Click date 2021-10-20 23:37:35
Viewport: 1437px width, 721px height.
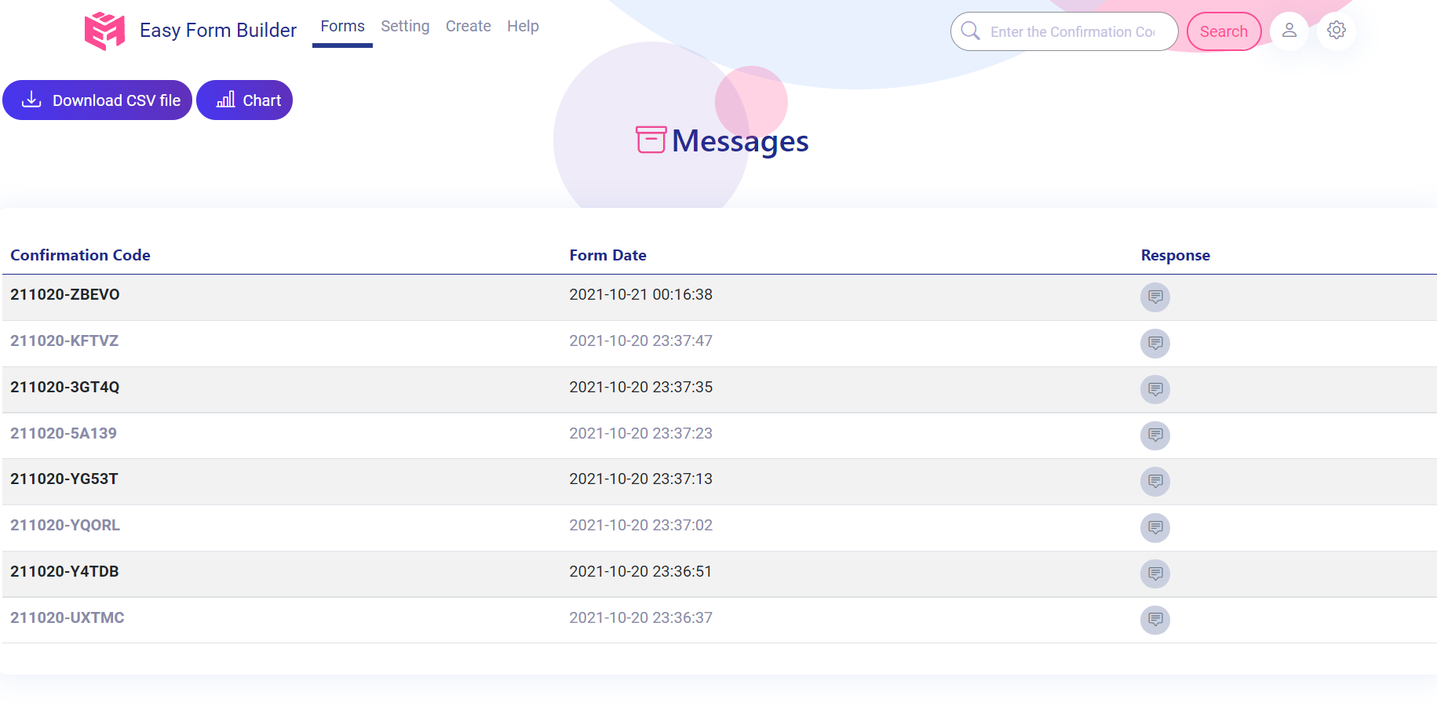(641, 388)
